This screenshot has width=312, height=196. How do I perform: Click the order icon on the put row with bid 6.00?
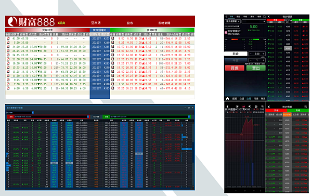pos(8,88)
